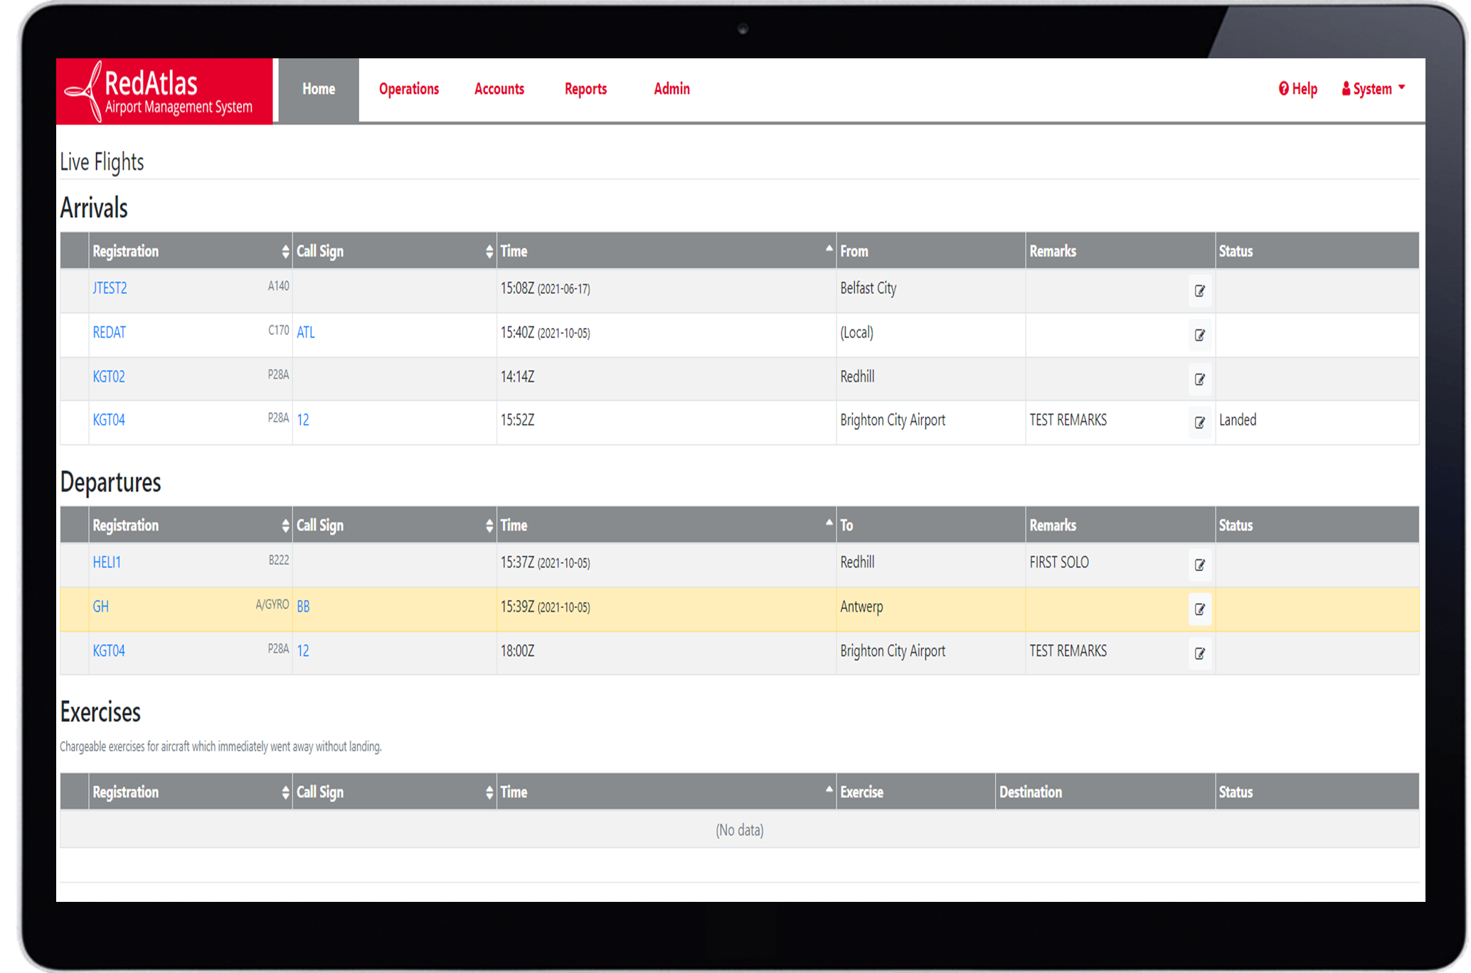Click the Help question mark icon
The width and height of the screenshot is (1471, 973).
[1283, 89]
